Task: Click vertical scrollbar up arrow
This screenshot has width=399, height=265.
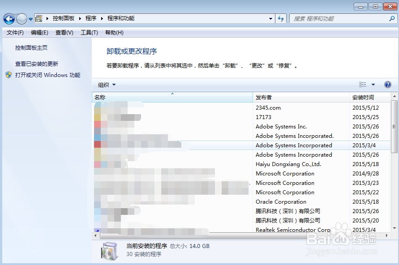Action: [394, 96]
